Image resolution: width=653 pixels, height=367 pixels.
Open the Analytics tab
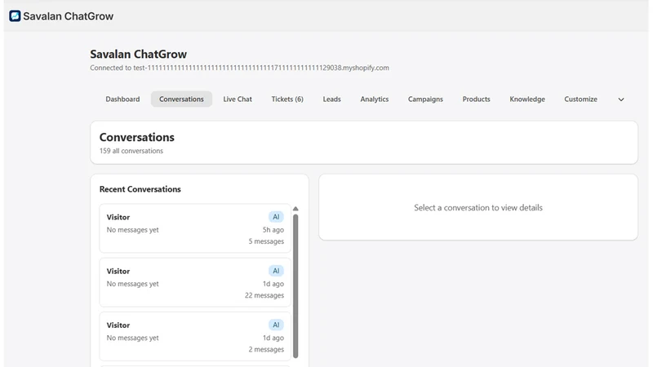[x=375, y=99]
